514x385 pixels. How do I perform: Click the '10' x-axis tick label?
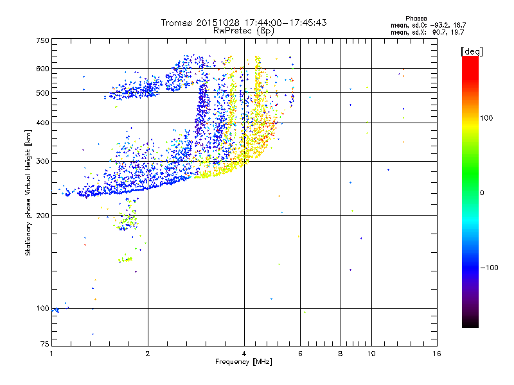coord(371,354)
